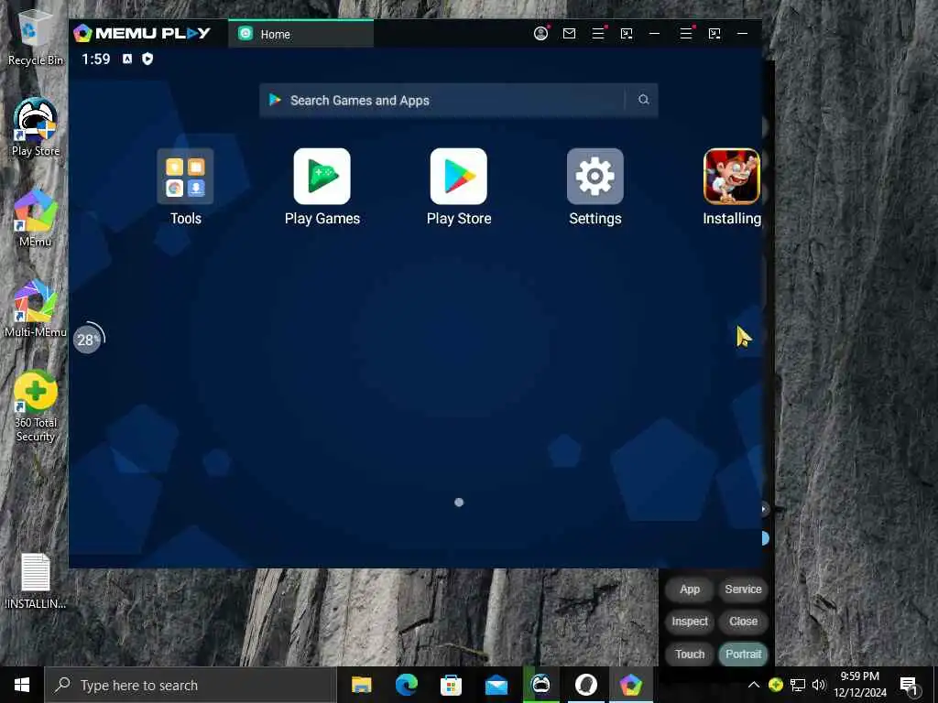Click the keyboard 'A' status bar icon
Image resolution: width=938 pixels, height=703 pixels.
(127, 59)
